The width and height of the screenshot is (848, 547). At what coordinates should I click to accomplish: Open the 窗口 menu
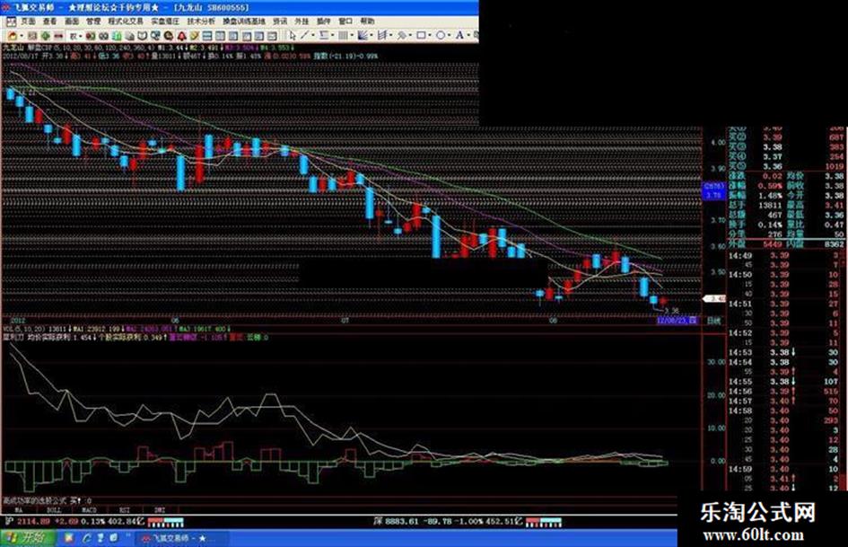coord(345,22)
